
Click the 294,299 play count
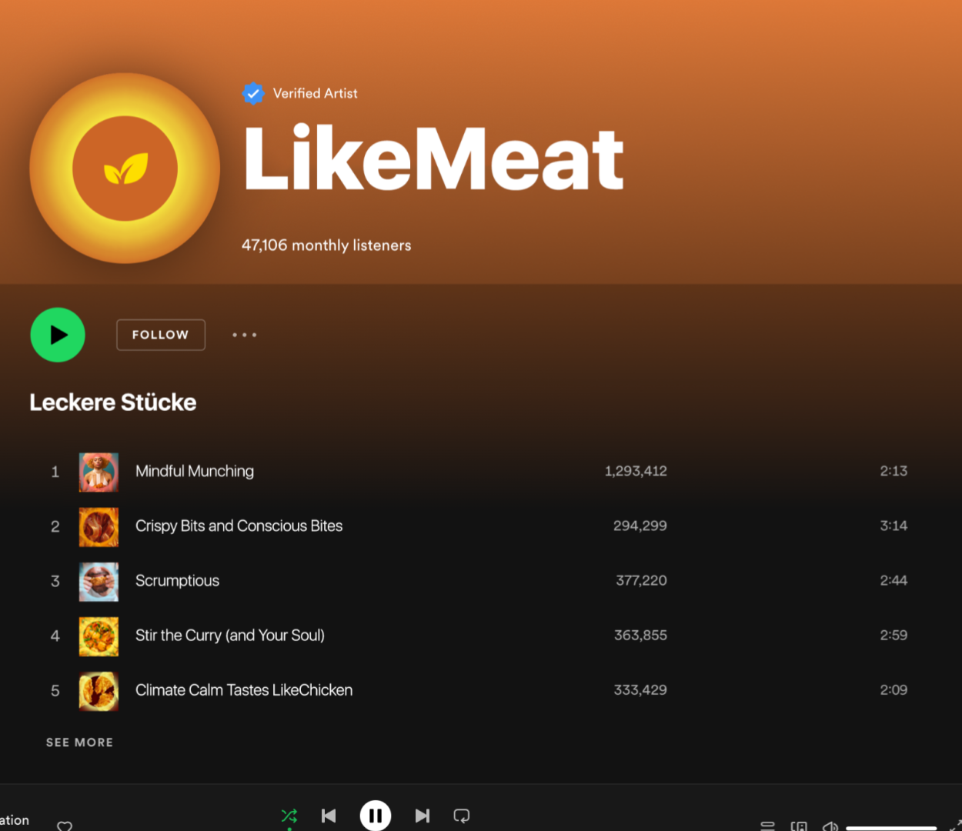pos(640,526)
